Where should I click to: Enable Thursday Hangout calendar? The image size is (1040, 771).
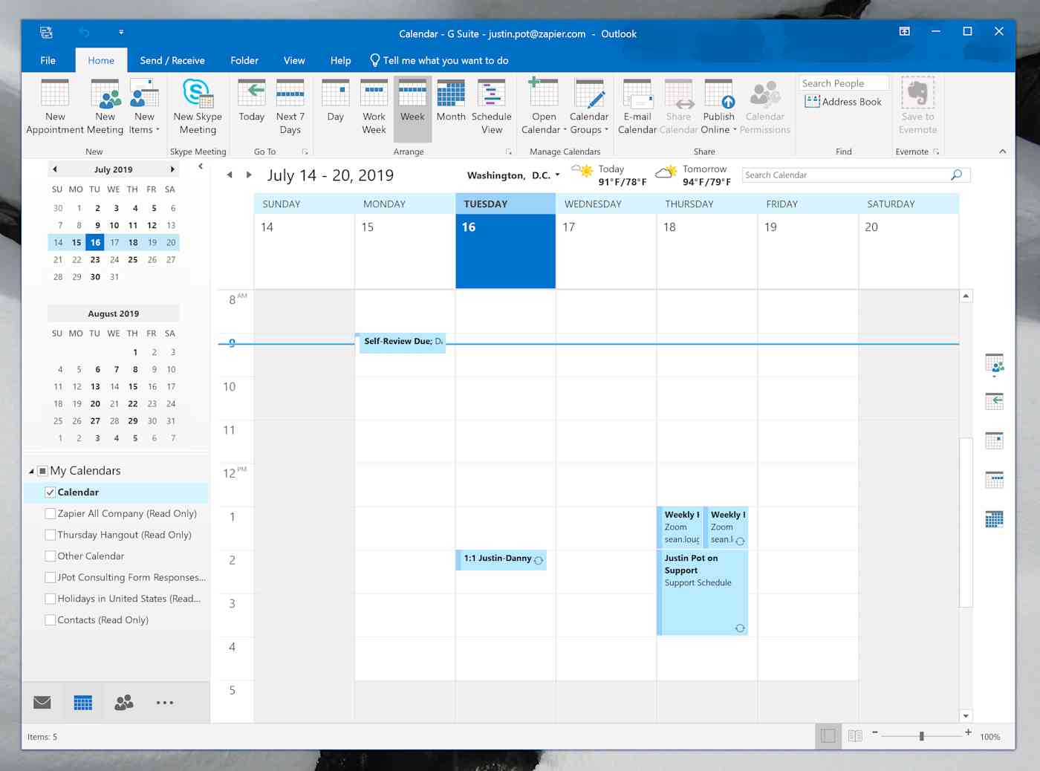[x=51, y=535]
